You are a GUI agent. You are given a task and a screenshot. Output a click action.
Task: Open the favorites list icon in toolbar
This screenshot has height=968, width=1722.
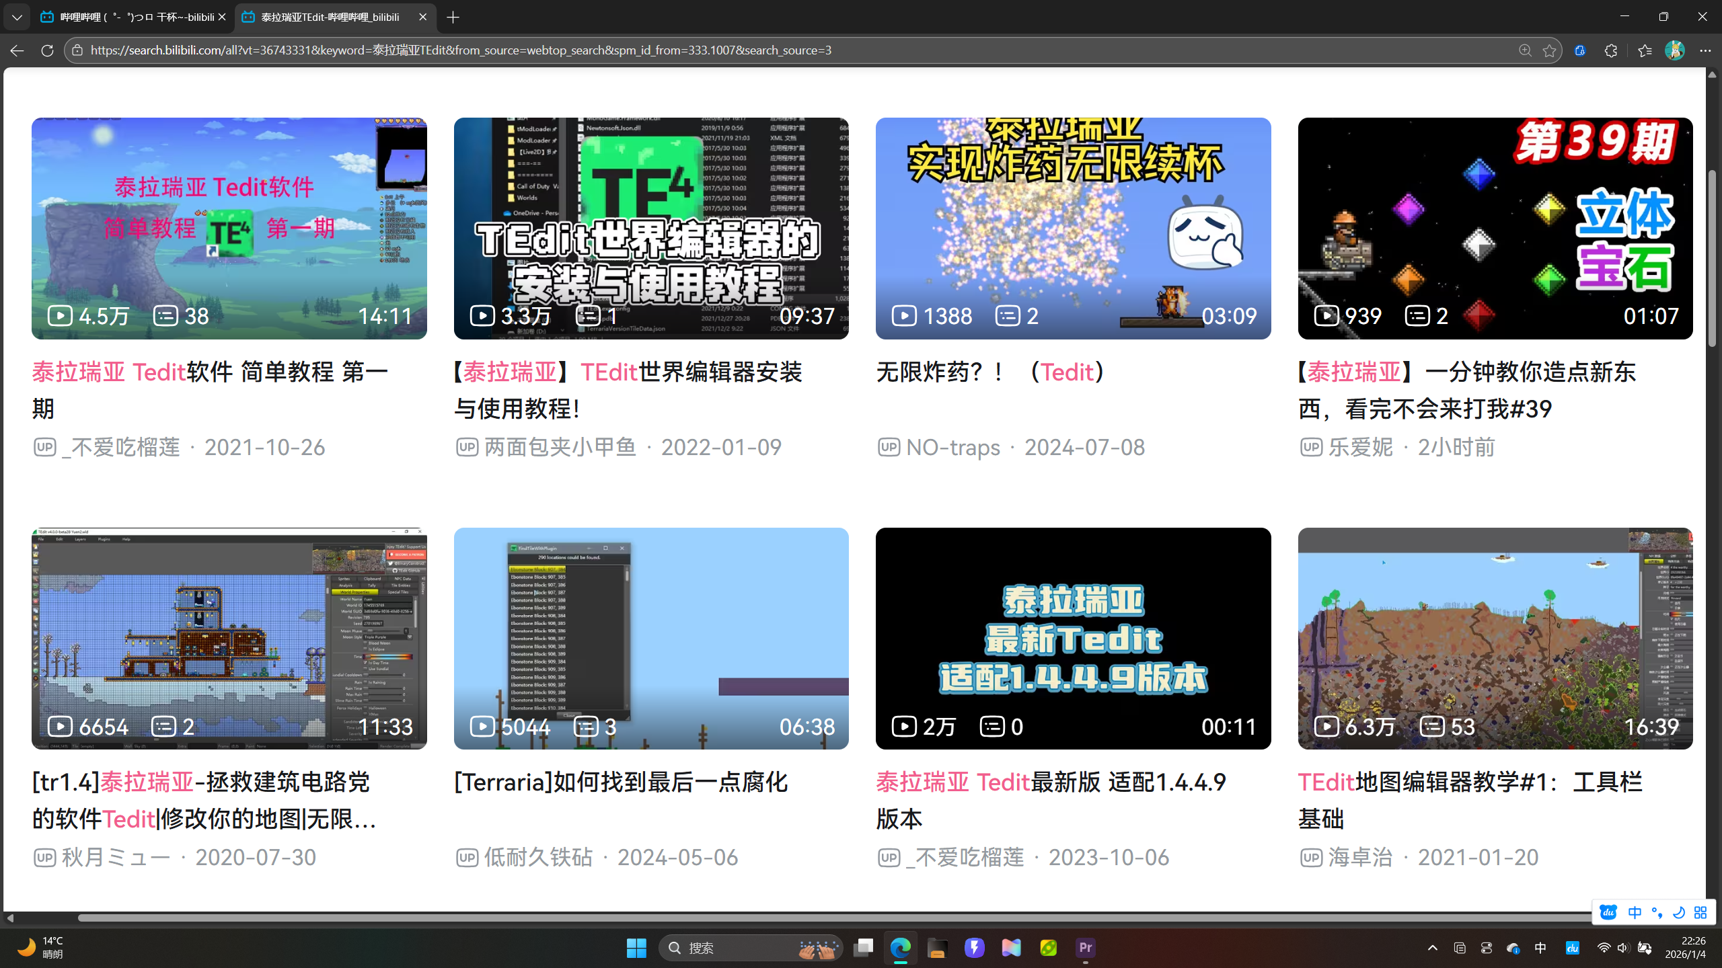(x=1645, y=50)
